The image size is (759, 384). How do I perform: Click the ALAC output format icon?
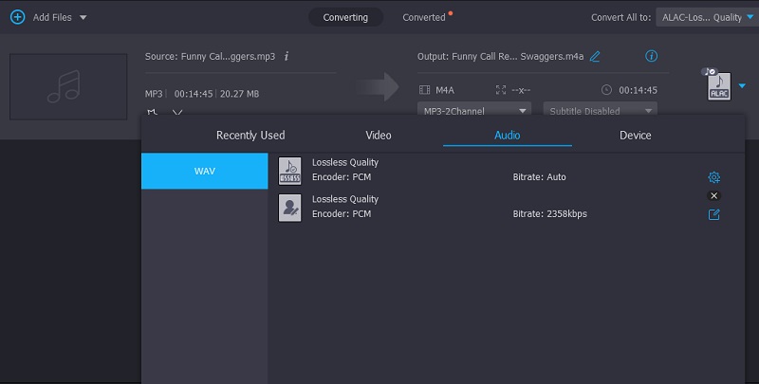point(719,86)
